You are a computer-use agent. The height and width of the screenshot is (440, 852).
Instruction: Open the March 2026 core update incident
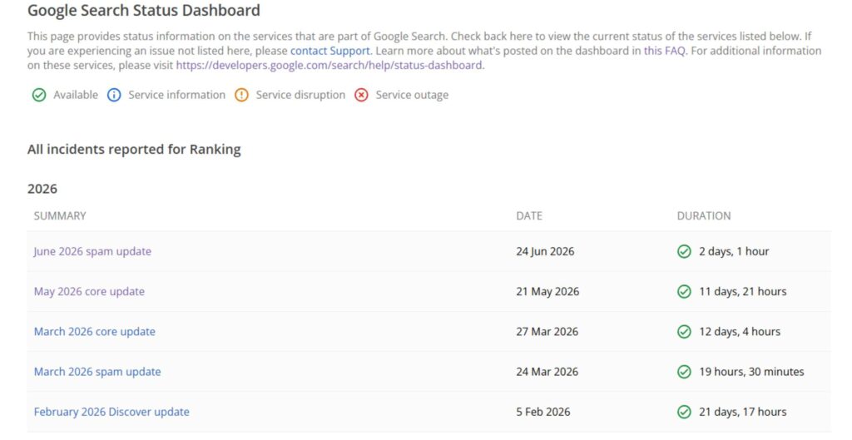(95, 332)
